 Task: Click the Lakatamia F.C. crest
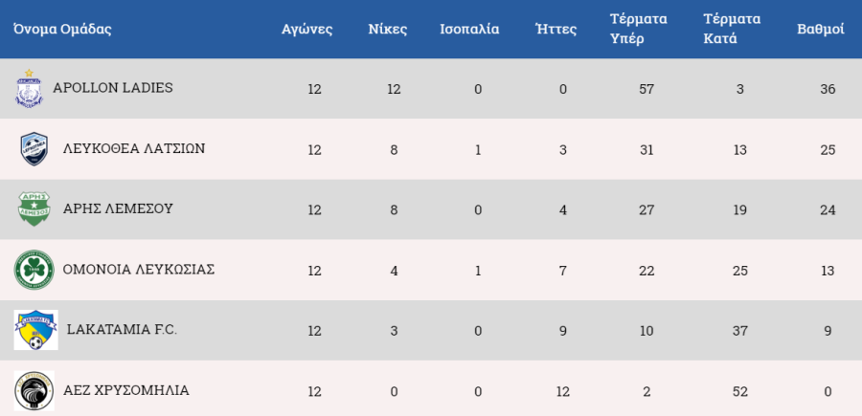pos(35,330)
